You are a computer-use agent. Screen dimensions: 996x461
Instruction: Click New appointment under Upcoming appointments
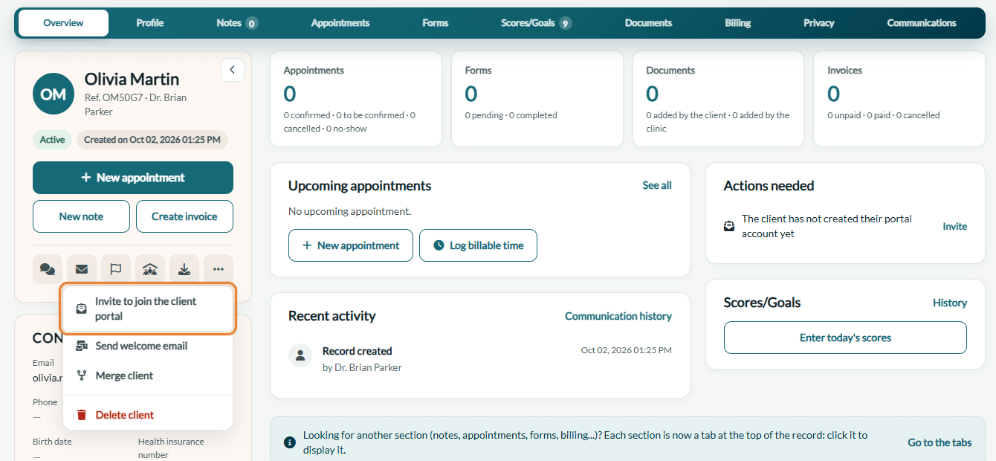pyautogui.click(x=351, y=245)
